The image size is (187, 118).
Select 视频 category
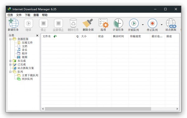point(25,57)
